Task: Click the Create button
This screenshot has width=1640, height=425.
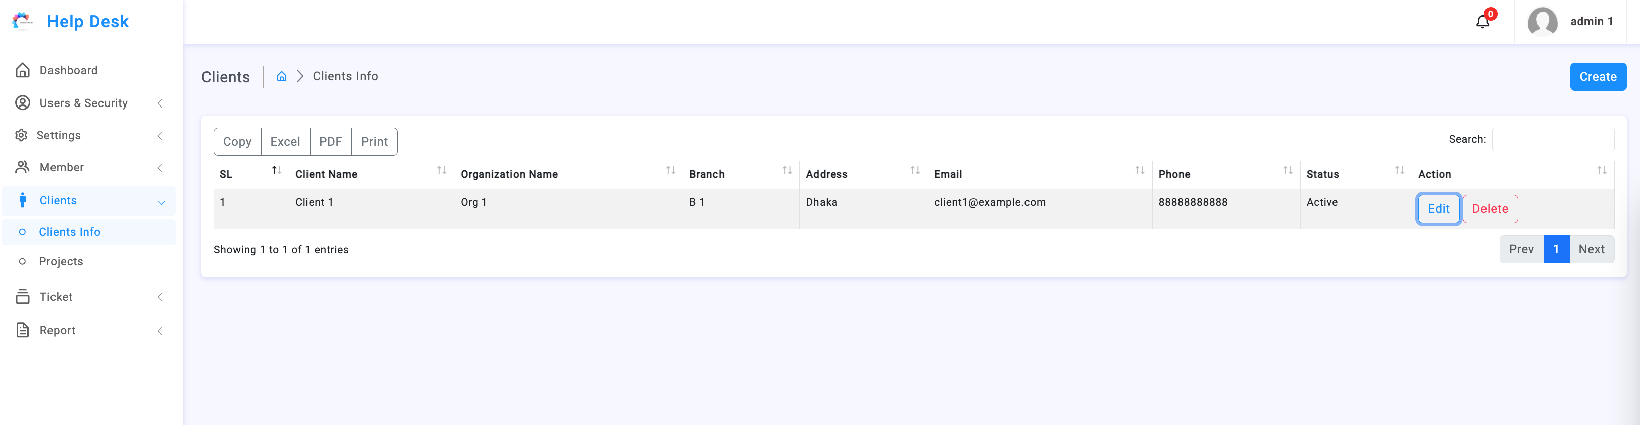Action: pyautogui.click(x=1598, y=77)
